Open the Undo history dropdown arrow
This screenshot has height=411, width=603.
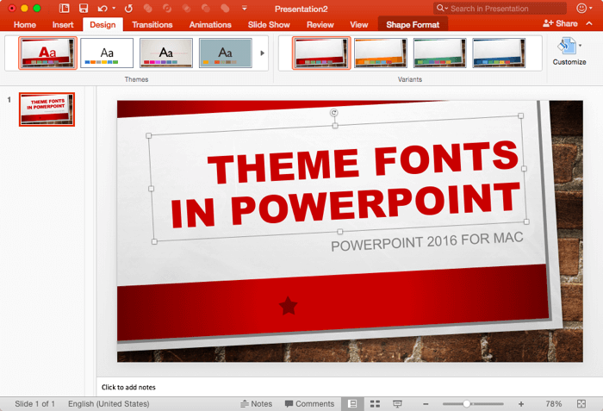(114, 8)
